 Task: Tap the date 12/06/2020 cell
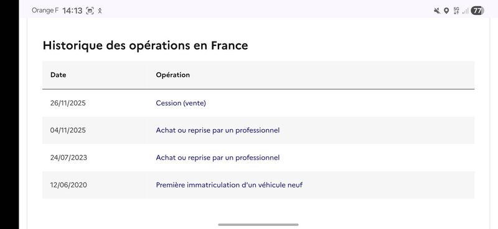click(68, 185)
